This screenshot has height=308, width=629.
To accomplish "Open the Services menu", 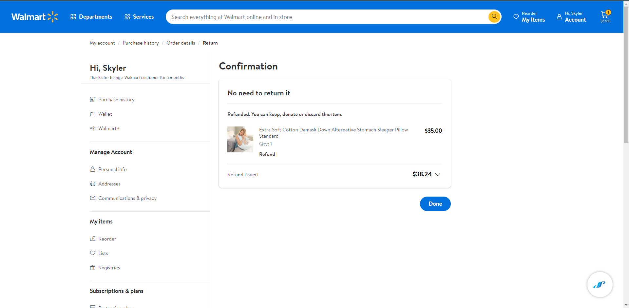I will pos(139,17).
